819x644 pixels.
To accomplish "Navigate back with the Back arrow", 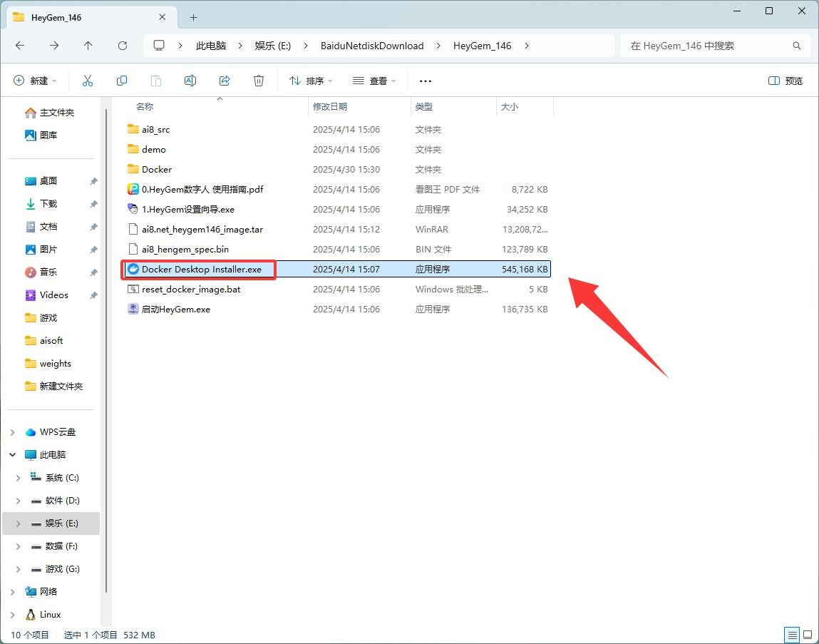I will click(20, 46).
